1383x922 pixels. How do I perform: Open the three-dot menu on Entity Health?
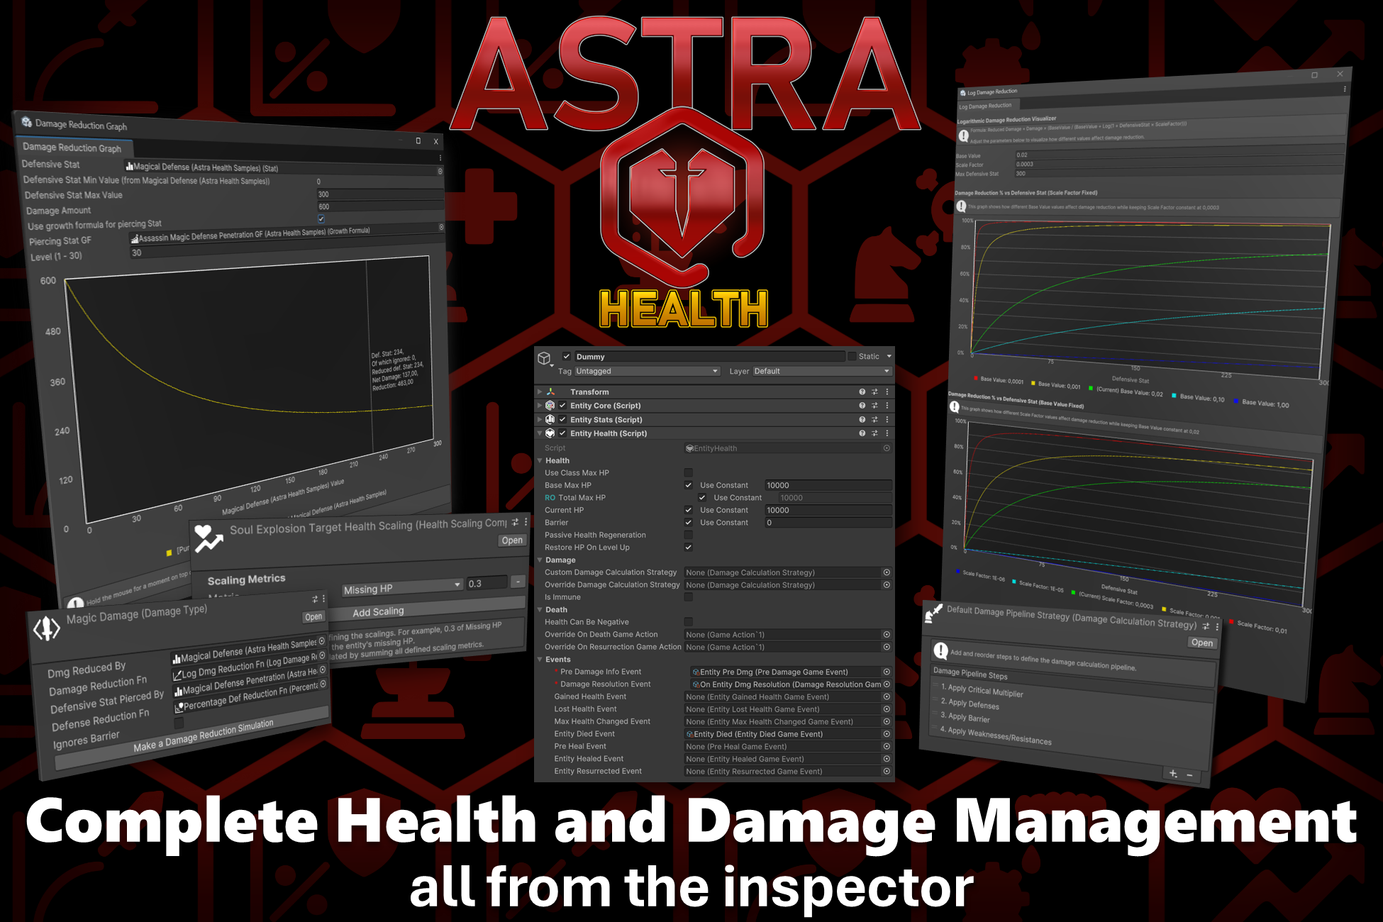point(887,433)
